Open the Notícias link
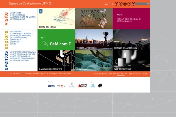The width and height of the screenshot is (176, 117). (x=15, y=42)
